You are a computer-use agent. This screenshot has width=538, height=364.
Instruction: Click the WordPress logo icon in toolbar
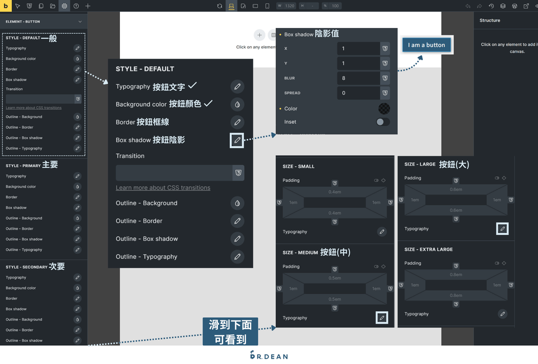coord(514,6)
